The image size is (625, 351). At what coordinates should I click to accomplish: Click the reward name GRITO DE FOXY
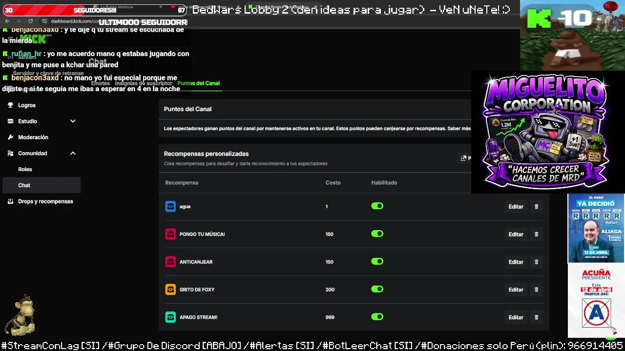(x=197, y=290)
